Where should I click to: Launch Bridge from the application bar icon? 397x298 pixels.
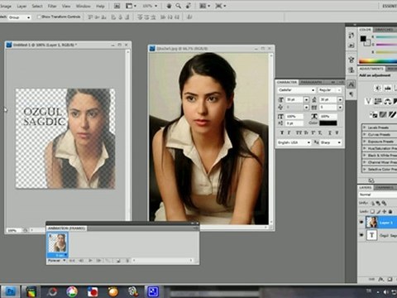[117, 6]
